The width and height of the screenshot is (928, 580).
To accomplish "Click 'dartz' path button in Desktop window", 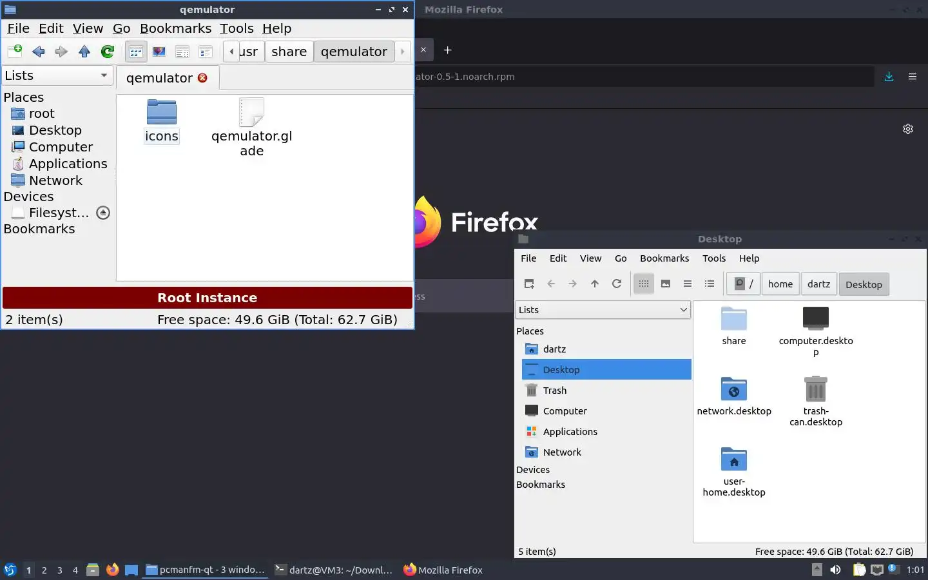I will click(818, 284).
